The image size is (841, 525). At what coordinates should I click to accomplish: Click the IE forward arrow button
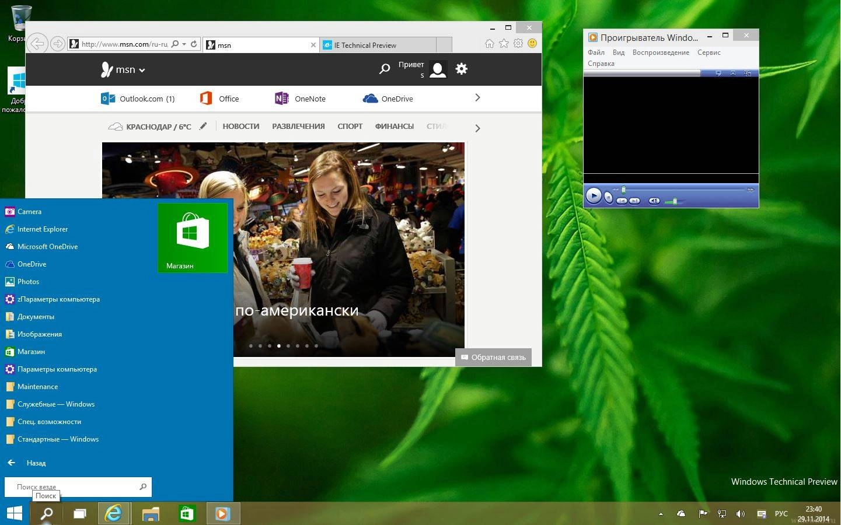[57, 44]
